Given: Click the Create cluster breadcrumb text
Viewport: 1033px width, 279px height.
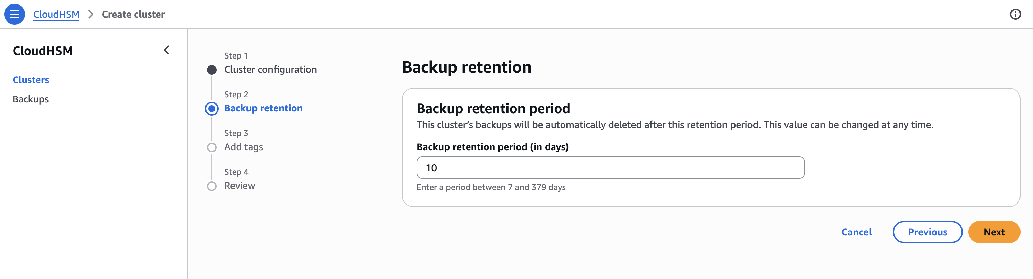Looking at the screenshot, I should click(x=133, y=15).
